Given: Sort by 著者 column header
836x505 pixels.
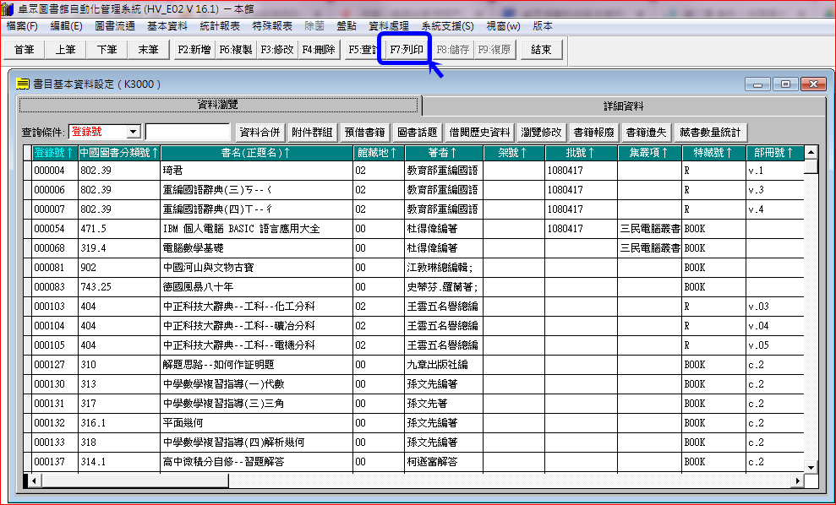Looking at the screenshot, I should click(x=444, y=153).
